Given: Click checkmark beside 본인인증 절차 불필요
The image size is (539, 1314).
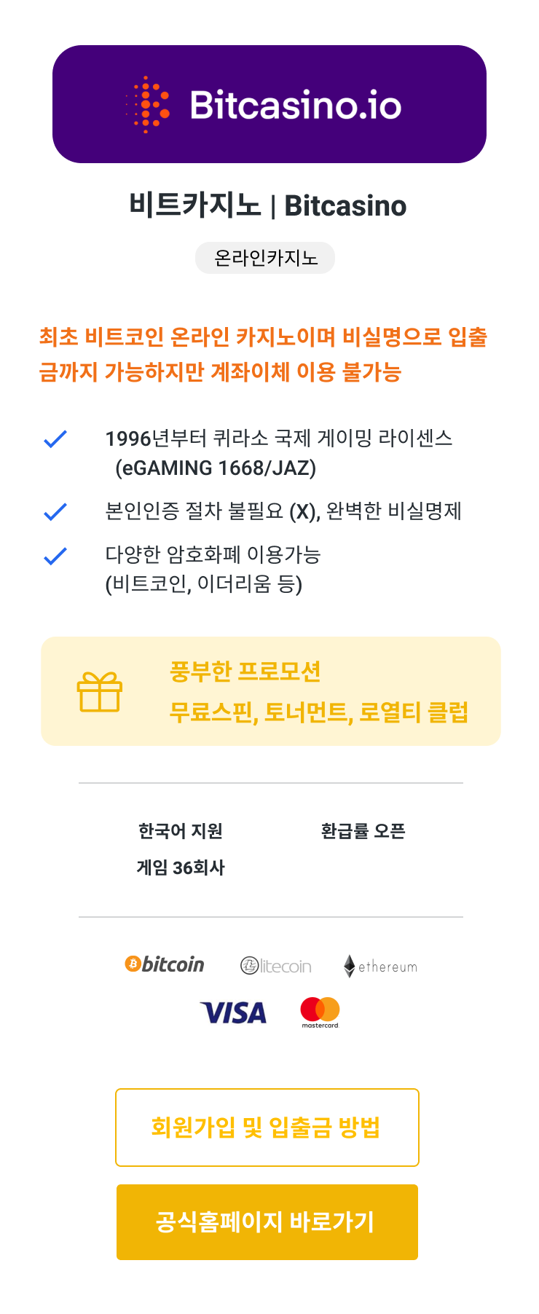Looking at the screenshot, I should click(x=55, y=512).
